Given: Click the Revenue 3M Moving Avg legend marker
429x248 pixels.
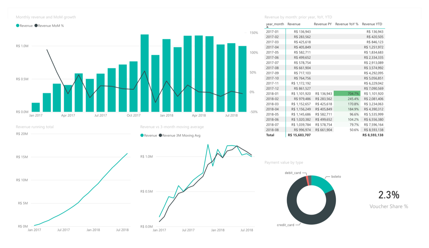Looking at the screenshot, I should click(161, 135).
